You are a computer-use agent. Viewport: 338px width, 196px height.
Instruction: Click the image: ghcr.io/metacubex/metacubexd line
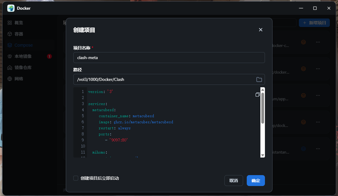click(x=136, y=122)
